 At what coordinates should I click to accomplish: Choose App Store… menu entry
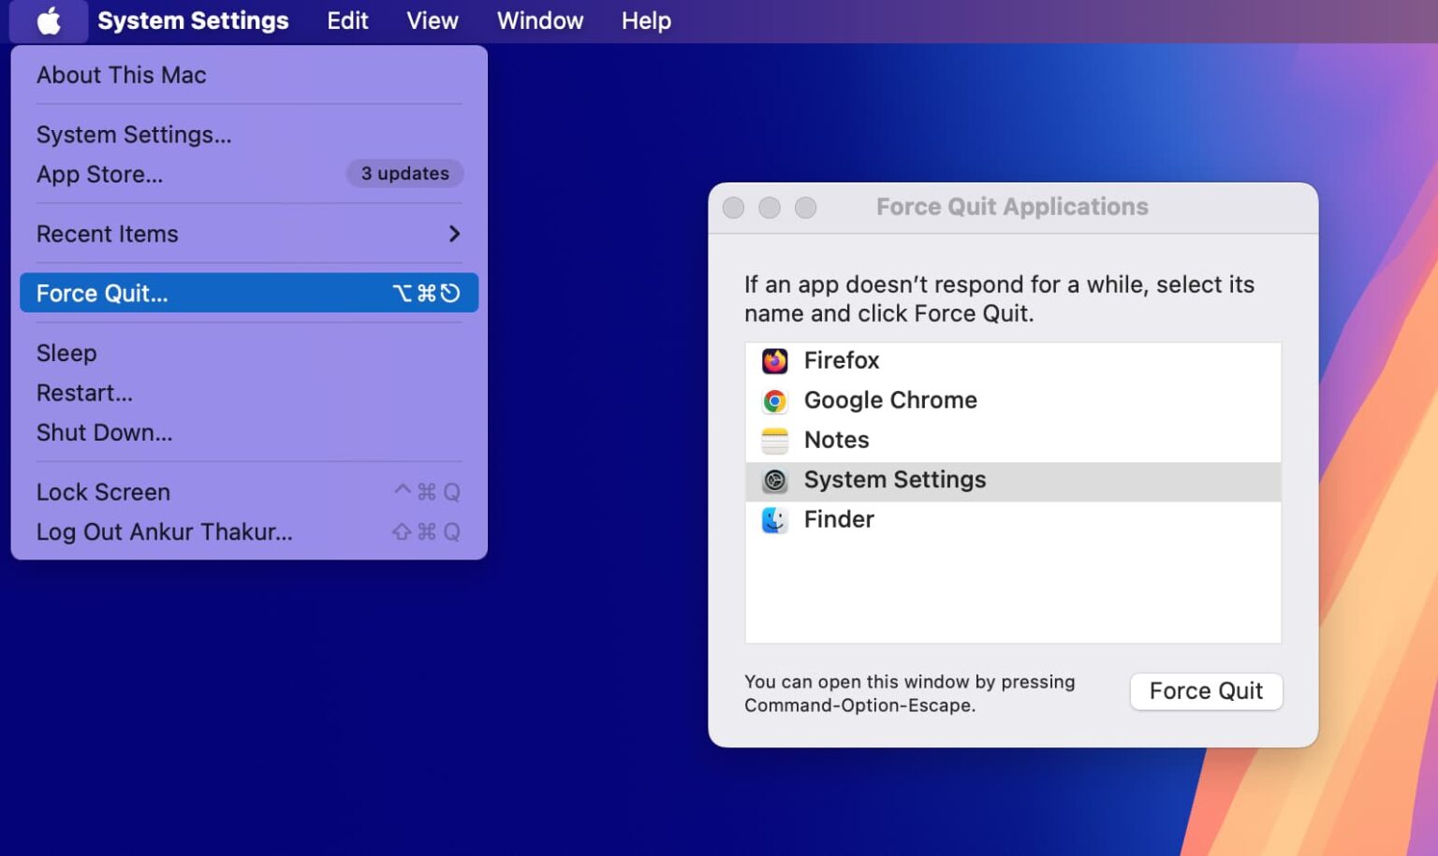249,174
